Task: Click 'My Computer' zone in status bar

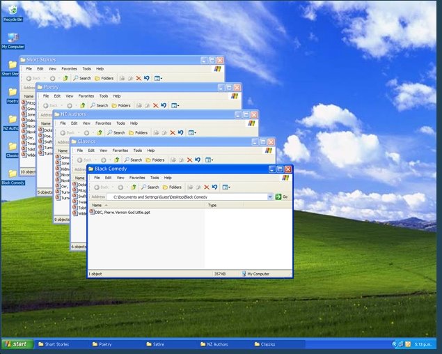Action: coord(255,274)
